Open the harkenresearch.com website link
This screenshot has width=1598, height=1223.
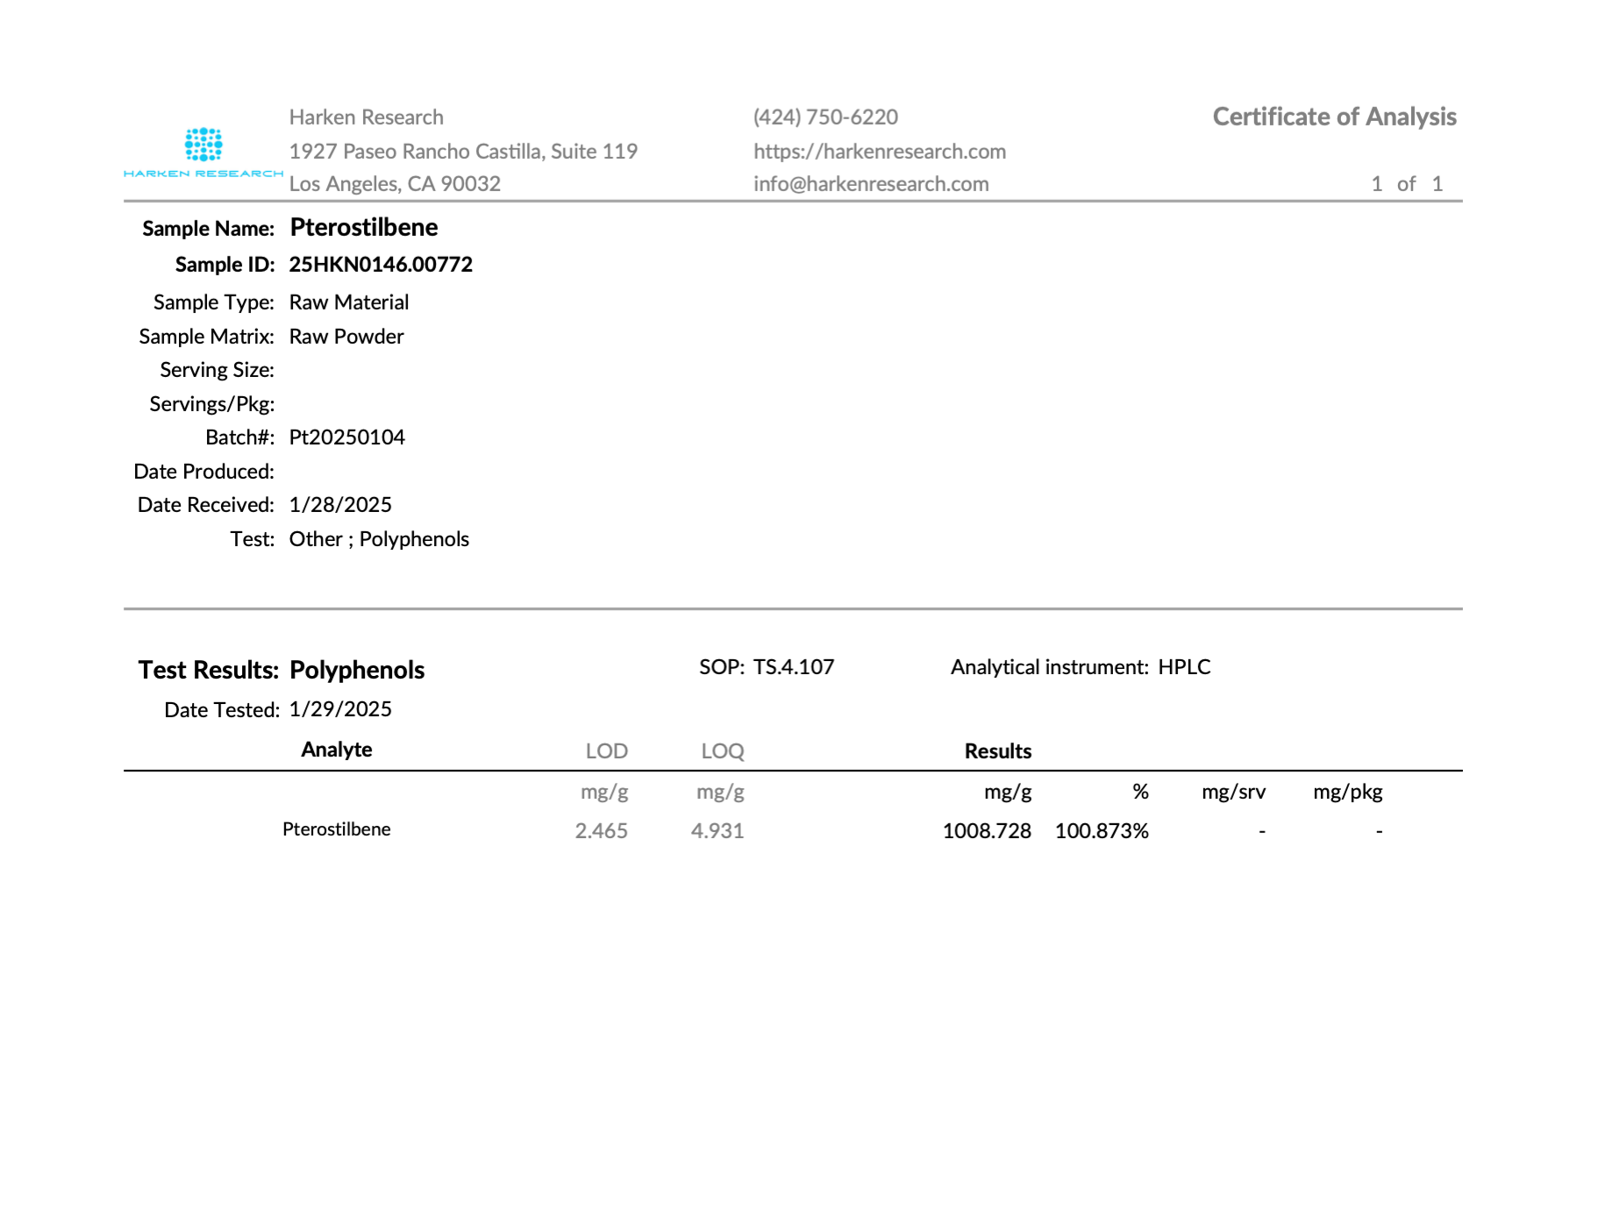880,152
